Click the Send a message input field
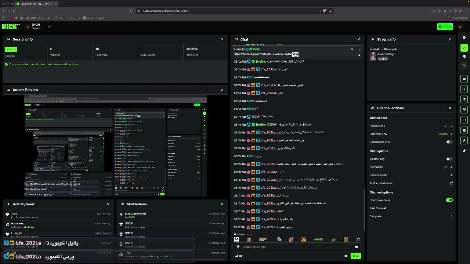The height and width of the screenshot is (264, 470). tap(297, 247)
